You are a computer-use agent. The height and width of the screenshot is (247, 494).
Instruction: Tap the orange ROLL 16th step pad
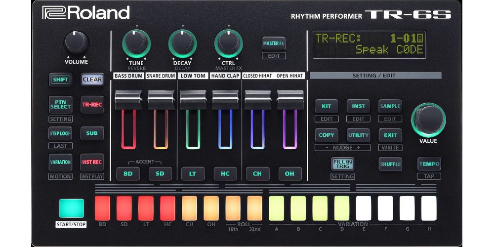click(233, 208)
